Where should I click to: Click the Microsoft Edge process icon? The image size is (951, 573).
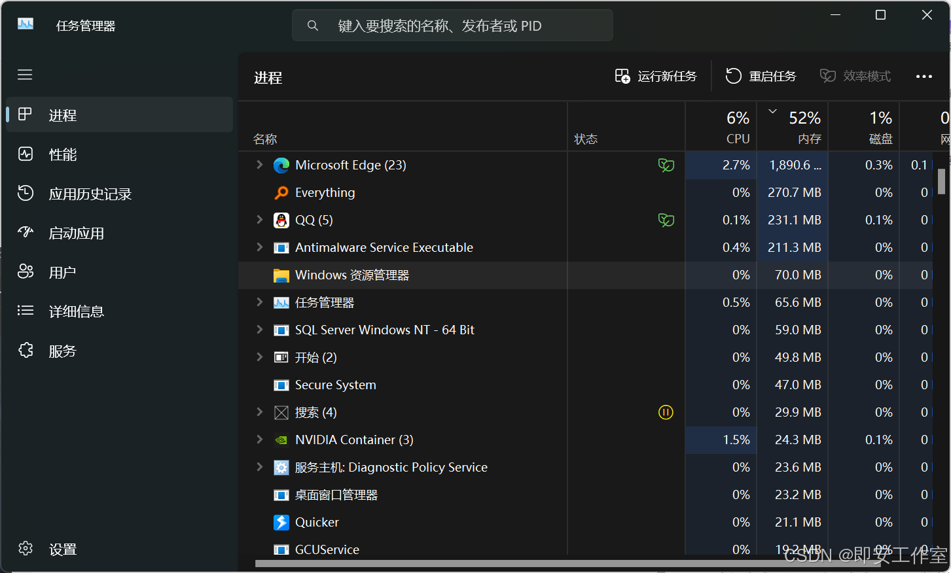coord(281,165)
